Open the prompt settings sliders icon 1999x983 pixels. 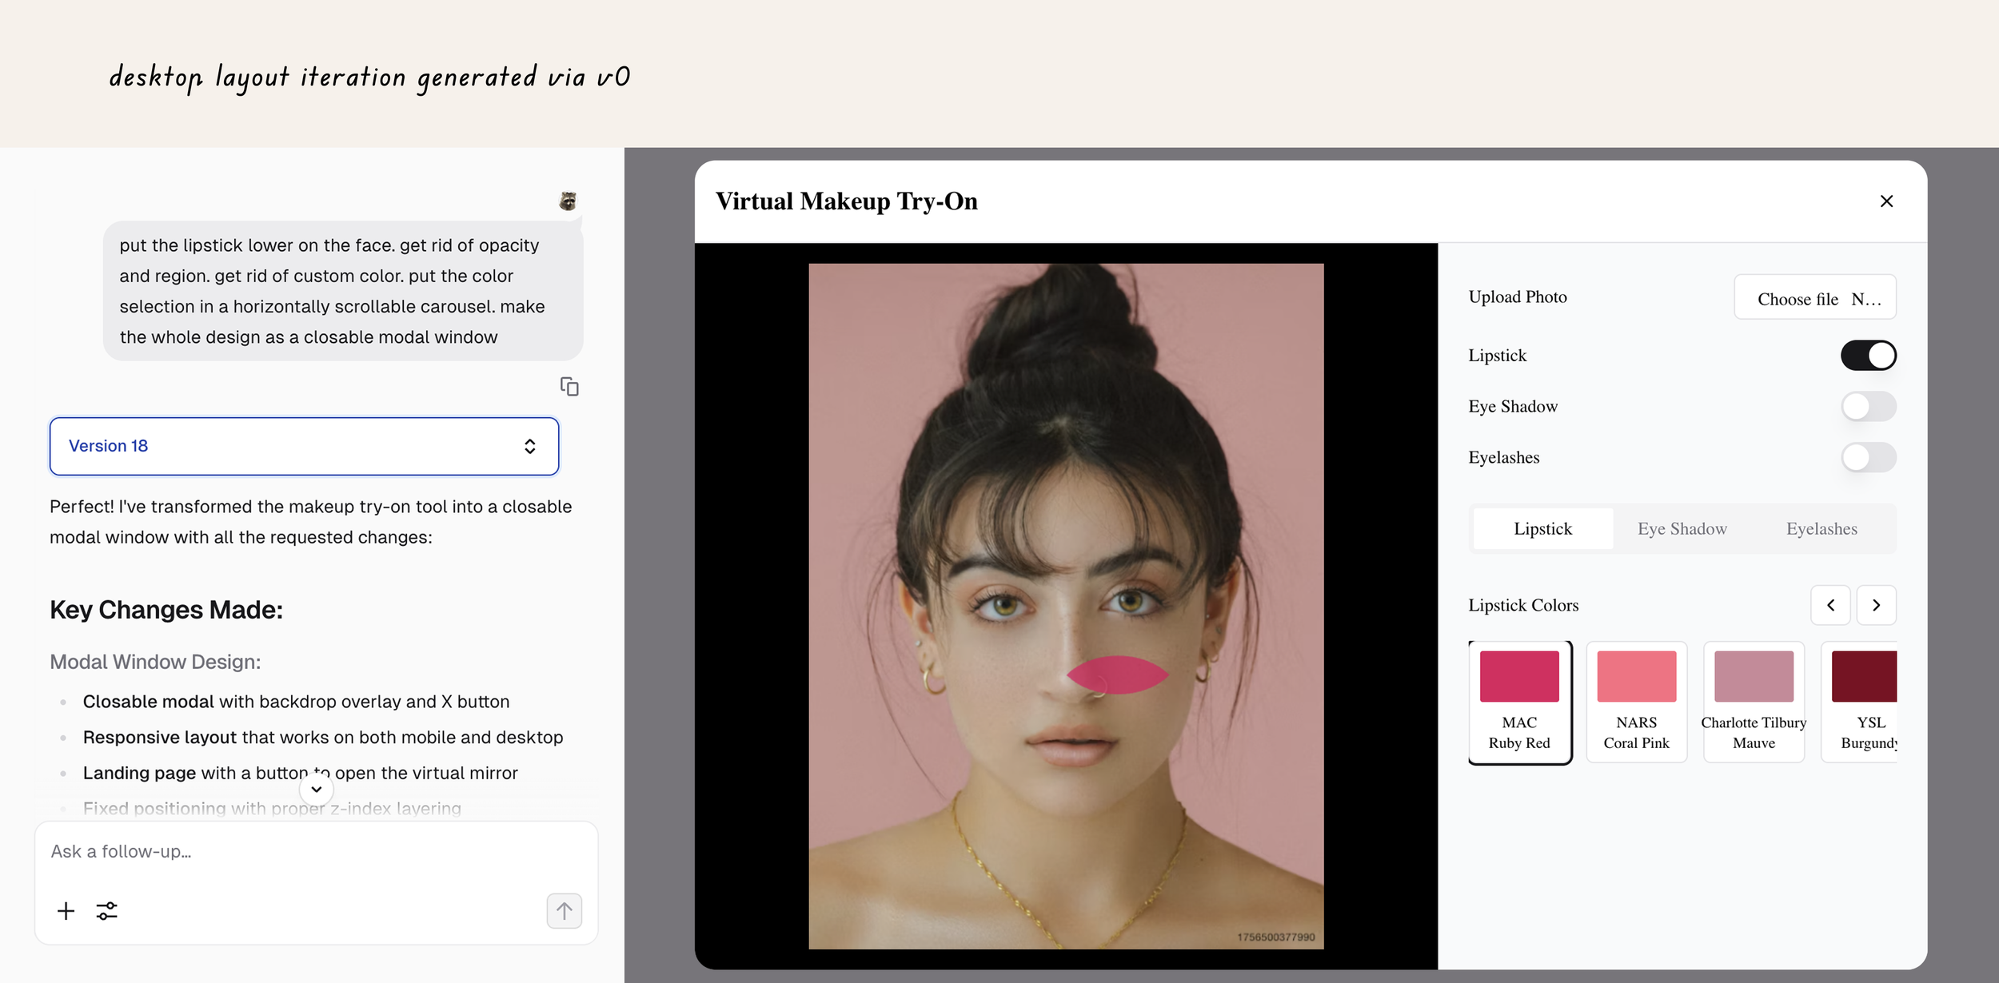(107, 911)
